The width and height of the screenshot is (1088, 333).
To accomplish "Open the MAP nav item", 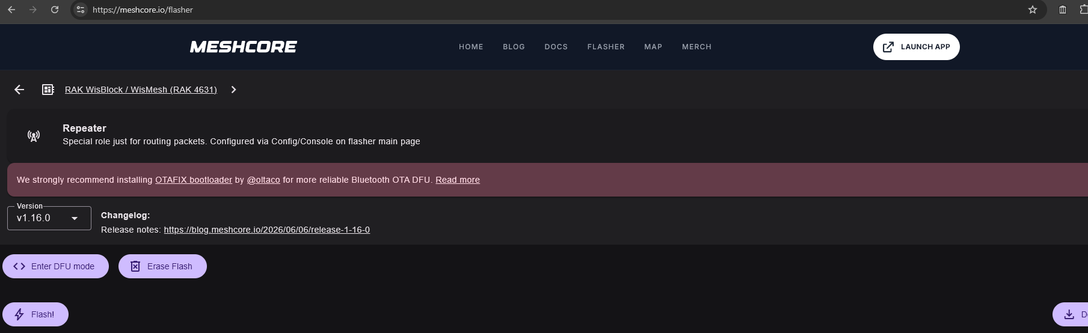I will 653,47.
